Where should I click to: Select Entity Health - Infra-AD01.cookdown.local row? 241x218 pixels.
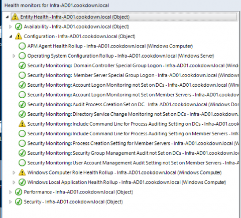click(x=124, y=17)
